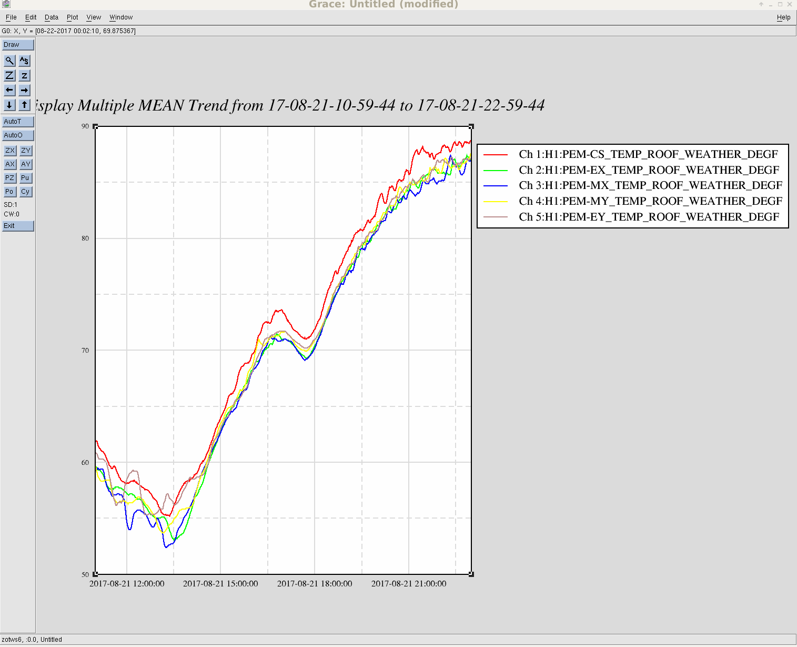This screenshot has height=647, width=797.
Task: Click the AutoT autotick button
Action: tap(18, 122)
